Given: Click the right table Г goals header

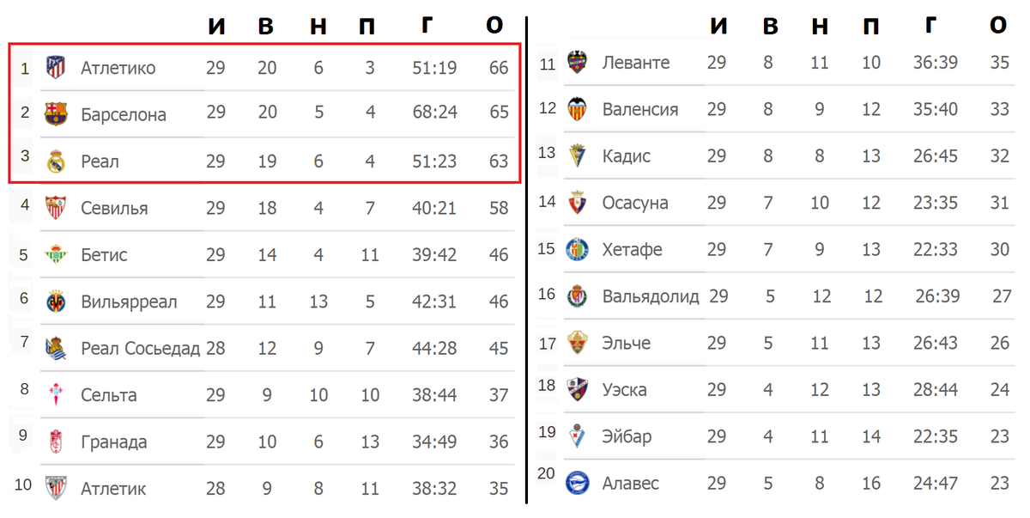Looking at the screenshot, I should tap(930, 26).
